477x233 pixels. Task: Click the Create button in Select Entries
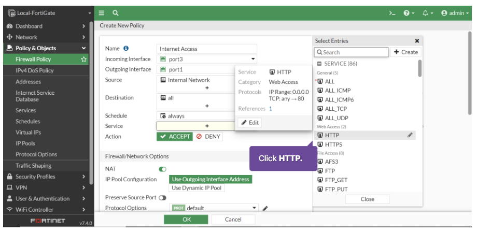(406, 52)
